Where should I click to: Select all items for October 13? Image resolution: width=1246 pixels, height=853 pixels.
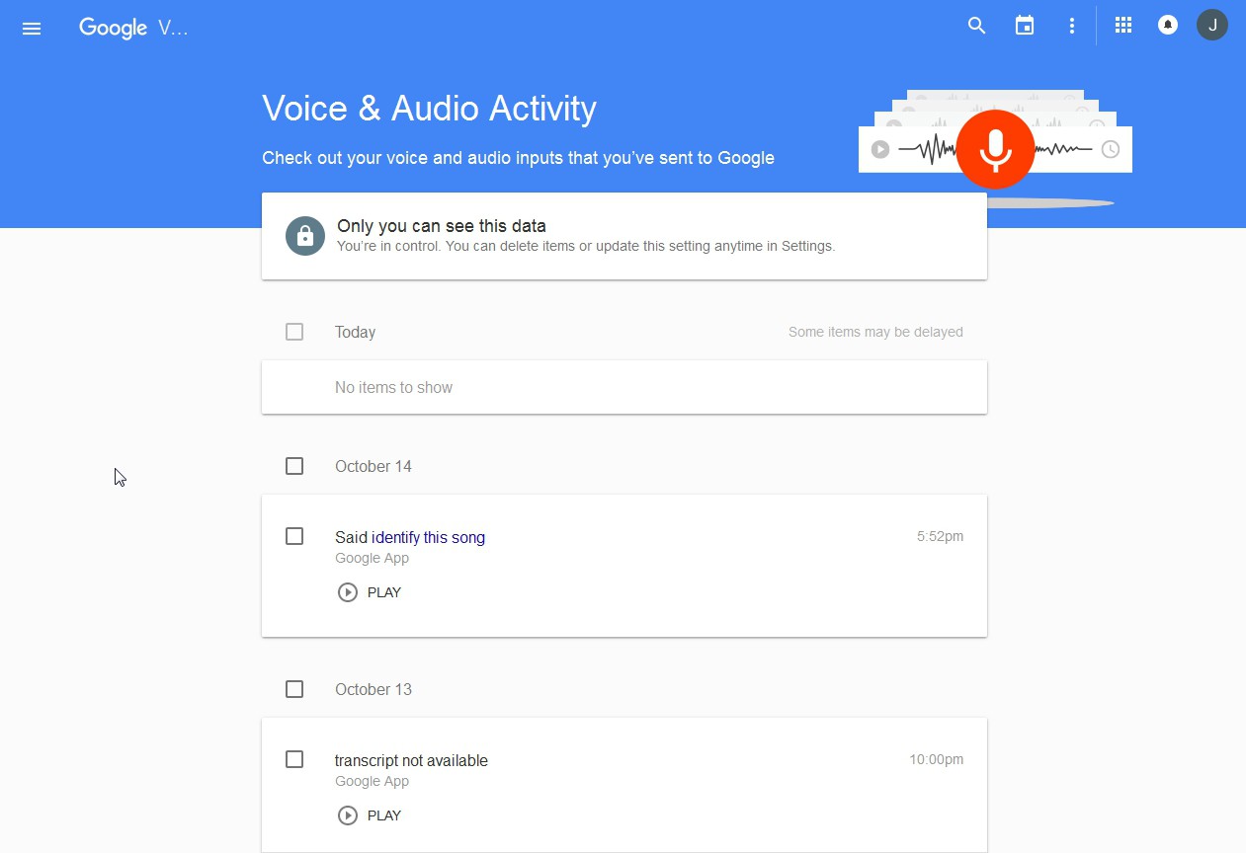pyautogui.click(x=294, y=689)
